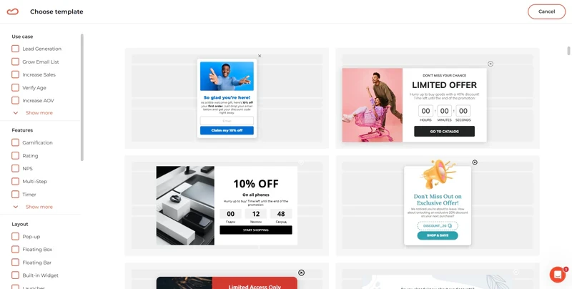The height and width of the screenshot is (289, 572).
Task: Open the chat support bubble icon
Action: tap(558, 275)
